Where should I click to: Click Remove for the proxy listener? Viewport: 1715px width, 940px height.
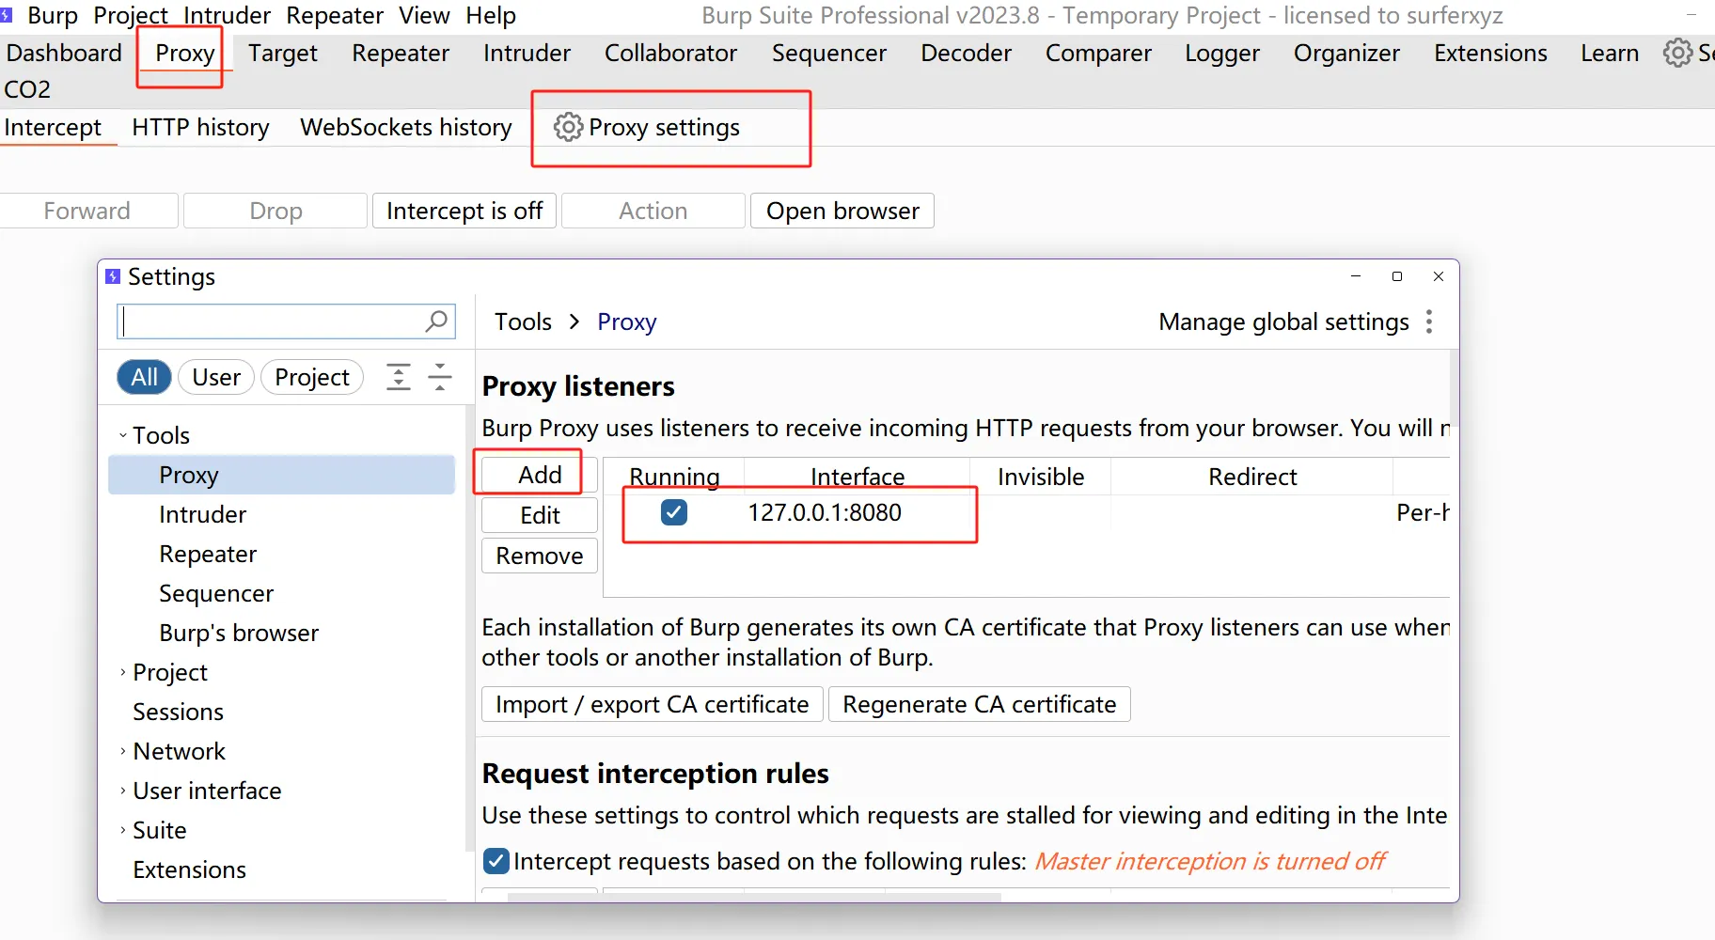[540, 556]
